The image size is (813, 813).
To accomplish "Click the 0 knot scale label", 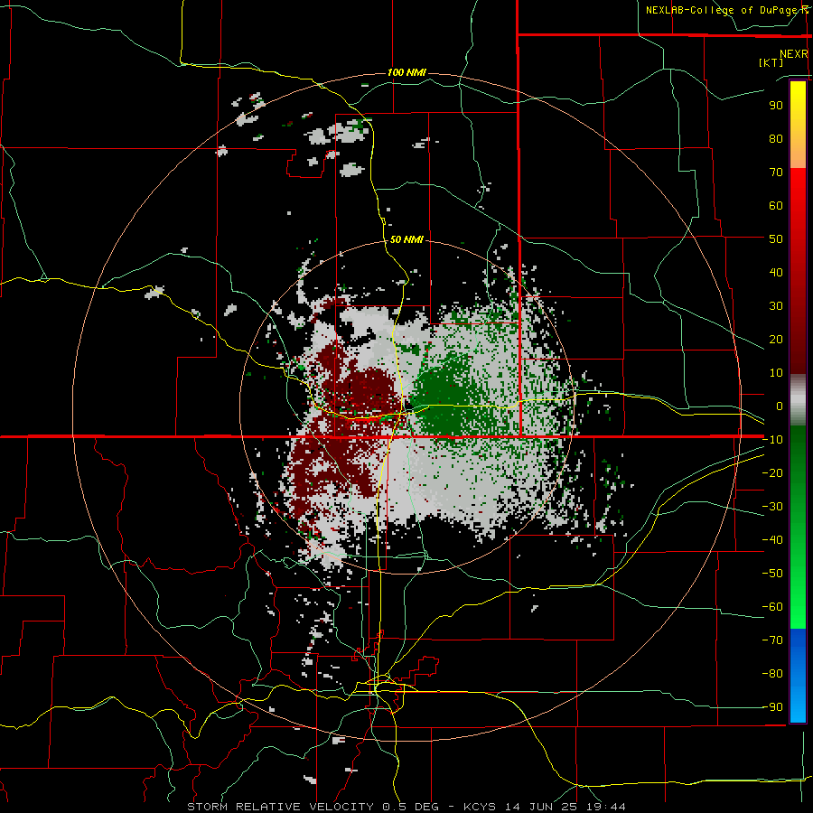I will [780, 406].
